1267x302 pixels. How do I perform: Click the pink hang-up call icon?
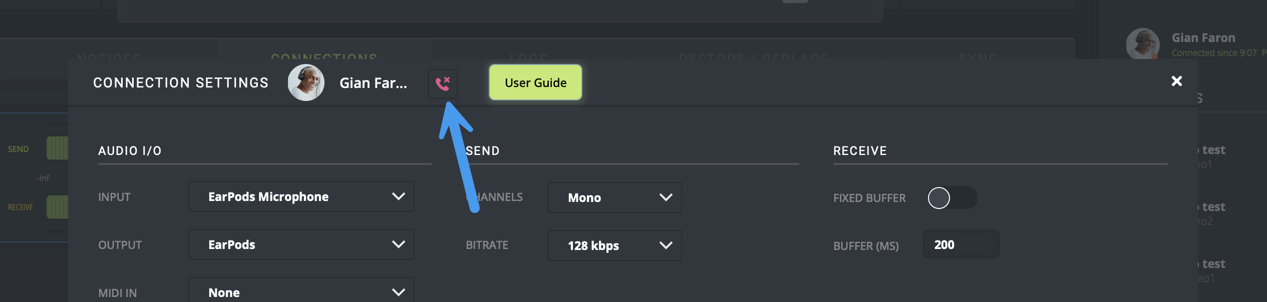(x=442, y=83)
